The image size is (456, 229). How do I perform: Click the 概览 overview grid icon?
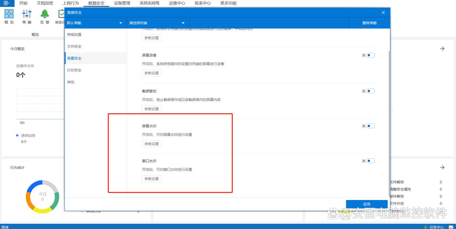click(x=9, y=14)
